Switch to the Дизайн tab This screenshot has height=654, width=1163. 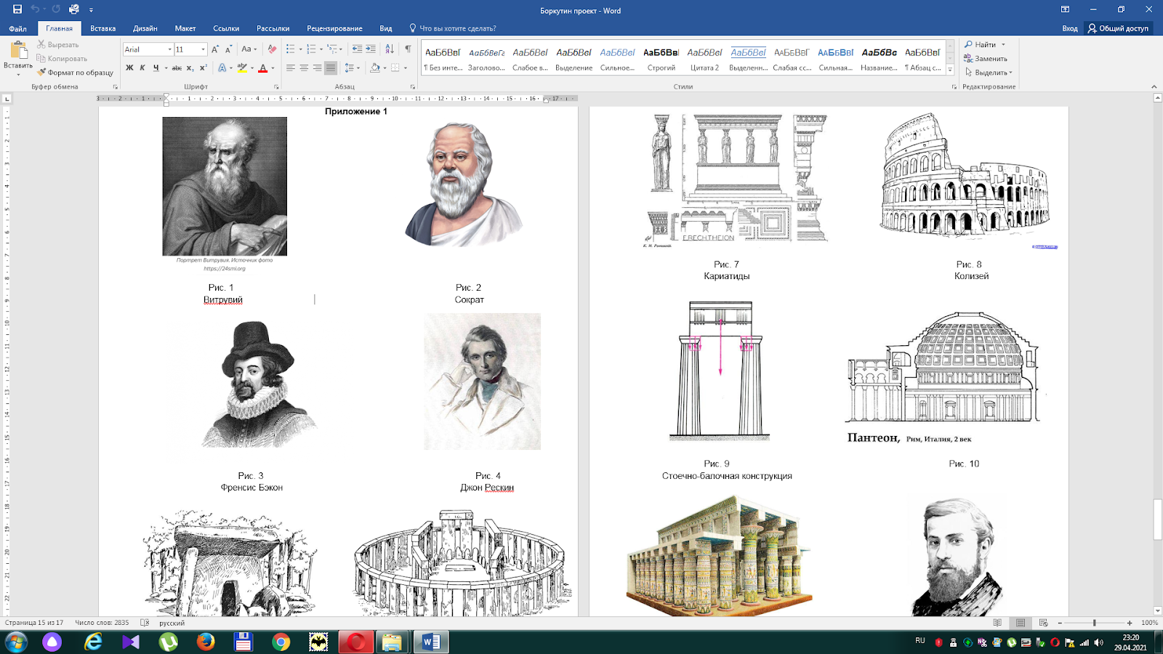coord(145,28)
